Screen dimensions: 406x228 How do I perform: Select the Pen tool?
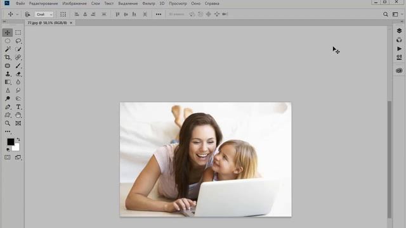coord(8,107)
